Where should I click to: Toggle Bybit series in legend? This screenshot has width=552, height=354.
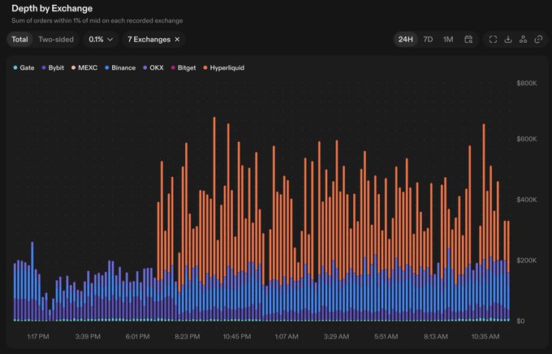tap(53, 67)
